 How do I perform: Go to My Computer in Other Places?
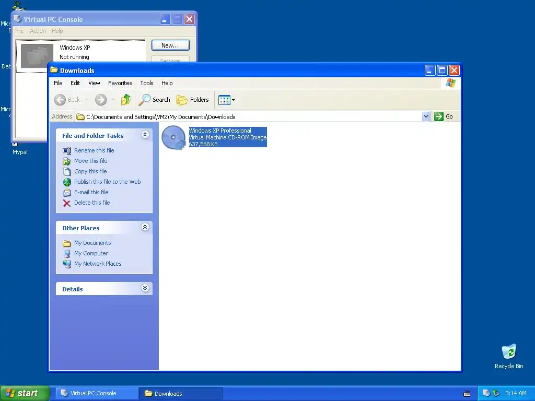91,253
